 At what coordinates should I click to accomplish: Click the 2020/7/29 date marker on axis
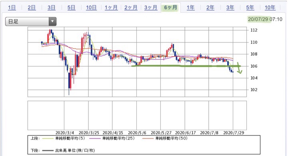click(x=234, y=133)
